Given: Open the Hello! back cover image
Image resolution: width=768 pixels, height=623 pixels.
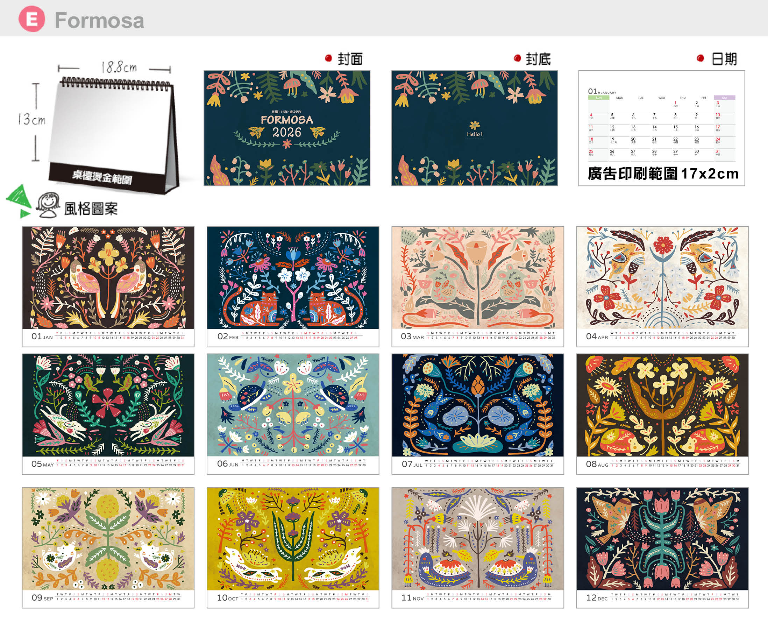Looking at the screenshot, I should tap(474, 128).
